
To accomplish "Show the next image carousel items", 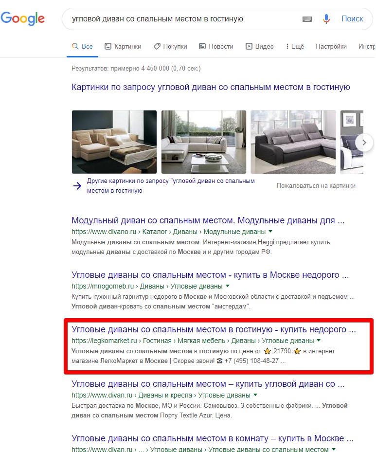I will click(x=364, y=143).
